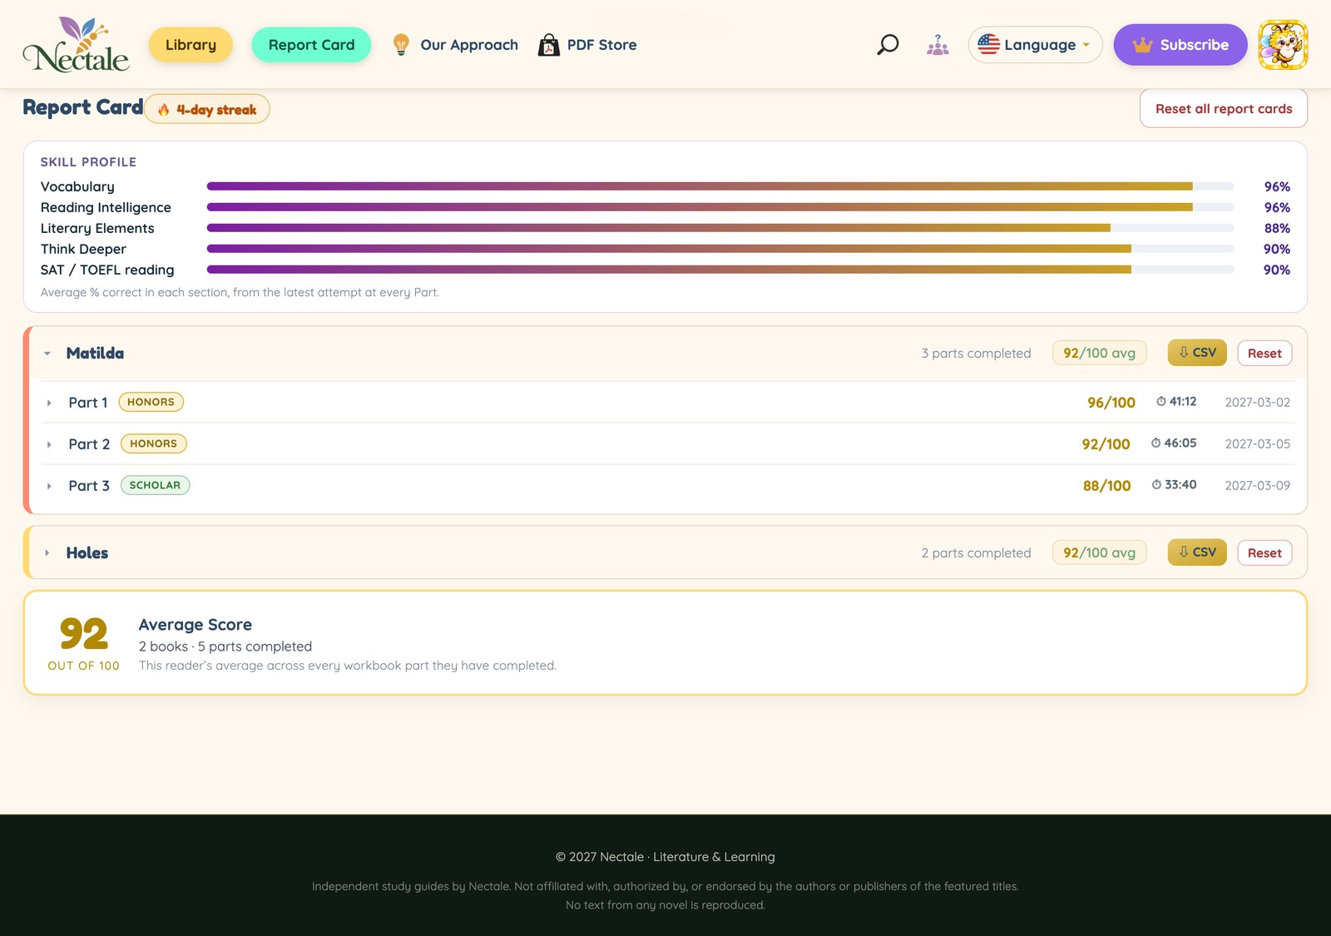
Task: Expand Matilda Part 2 details
Action: (x=49, y=444)
